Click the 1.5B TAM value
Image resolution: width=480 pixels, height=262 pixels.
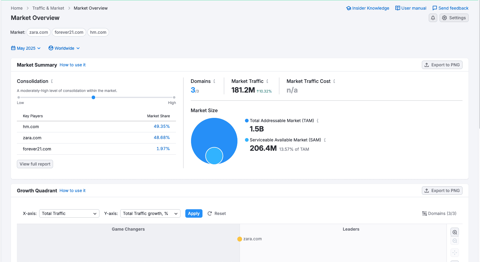click(257, 129)
